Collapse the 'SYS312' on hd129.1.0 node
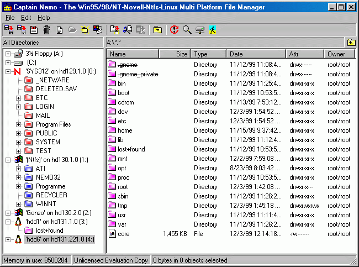Viewport: 359px width, 267px height. (x=8, y=71)
